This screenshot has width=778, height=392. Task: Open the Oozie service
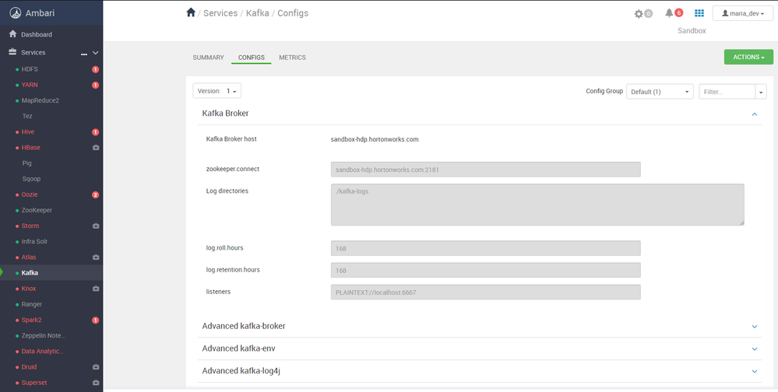coord(30,194)
